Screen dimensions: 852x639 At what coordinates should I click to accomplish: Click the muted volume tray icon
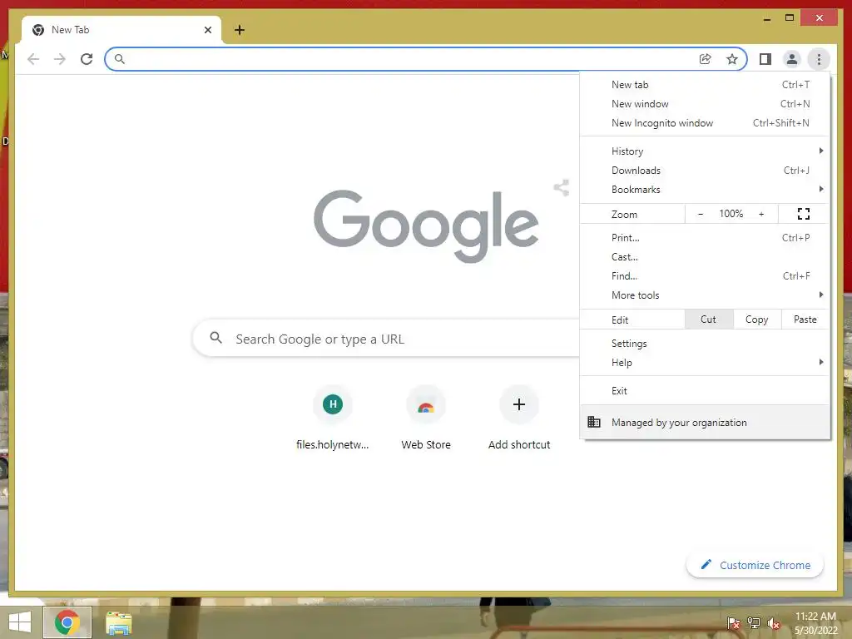coord(774,622)
